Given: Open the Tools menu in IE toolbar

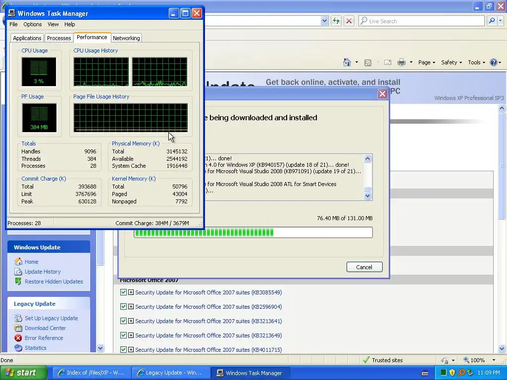Looking at the screenshot, I should [x=476, y=62].
